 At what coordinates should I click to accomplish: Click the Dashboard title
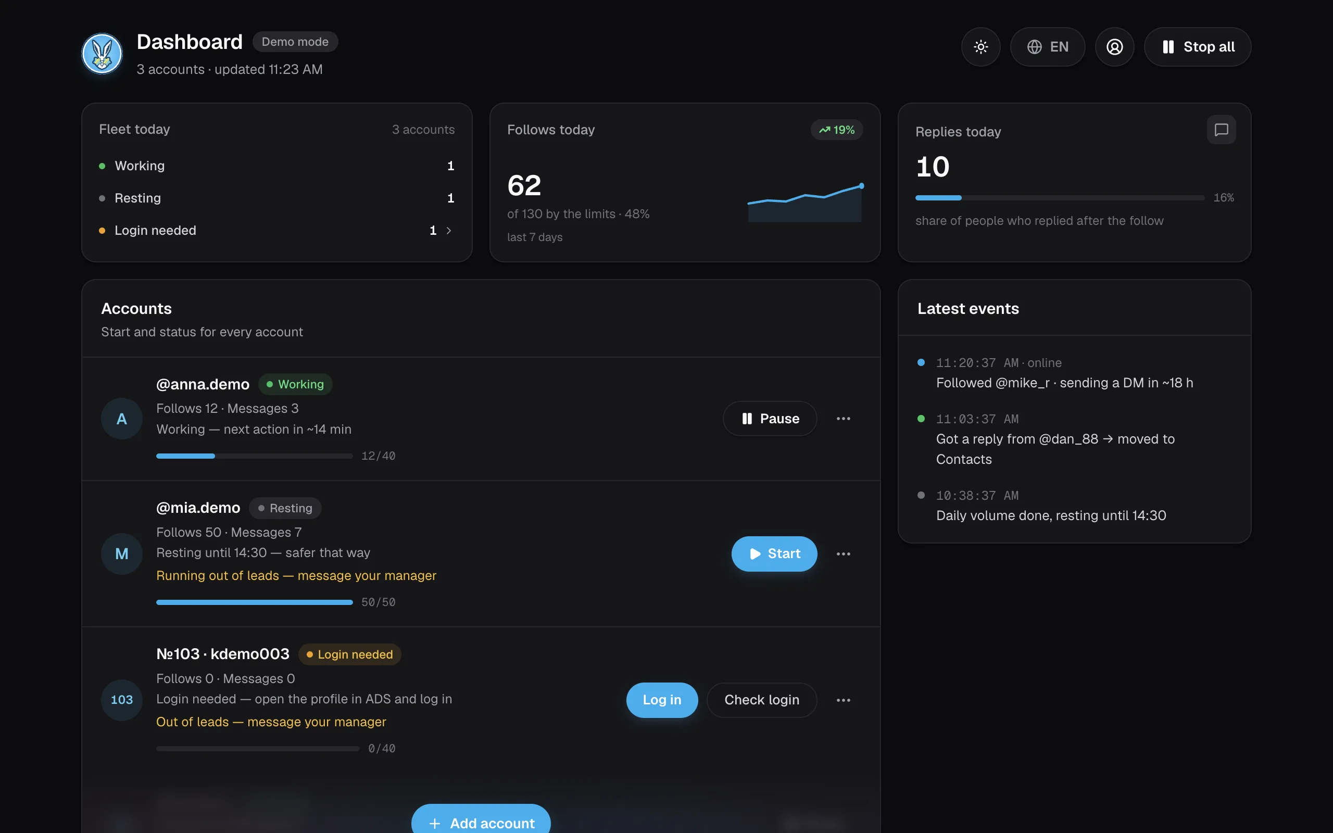(x=190, y=42)
